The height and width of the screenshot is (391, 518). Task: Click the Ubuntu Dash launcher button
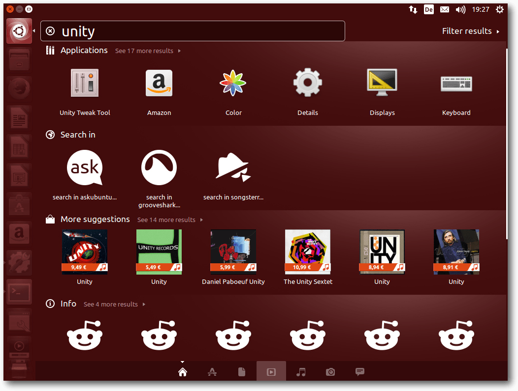pos(19,31)
